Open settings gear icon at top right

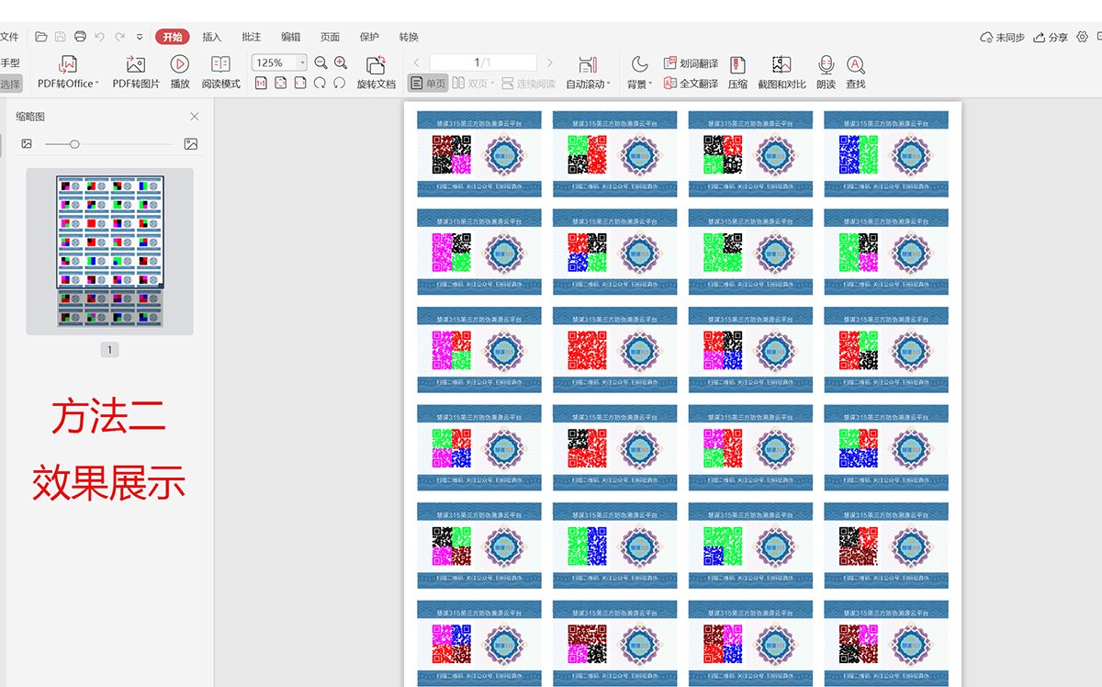(x=1083, y=37)
